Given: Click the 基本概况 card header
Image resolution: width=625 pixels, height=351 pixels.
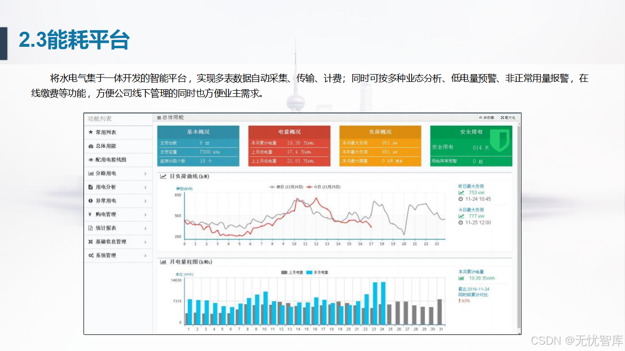Looking at the screenshot, I should (198, 132).
